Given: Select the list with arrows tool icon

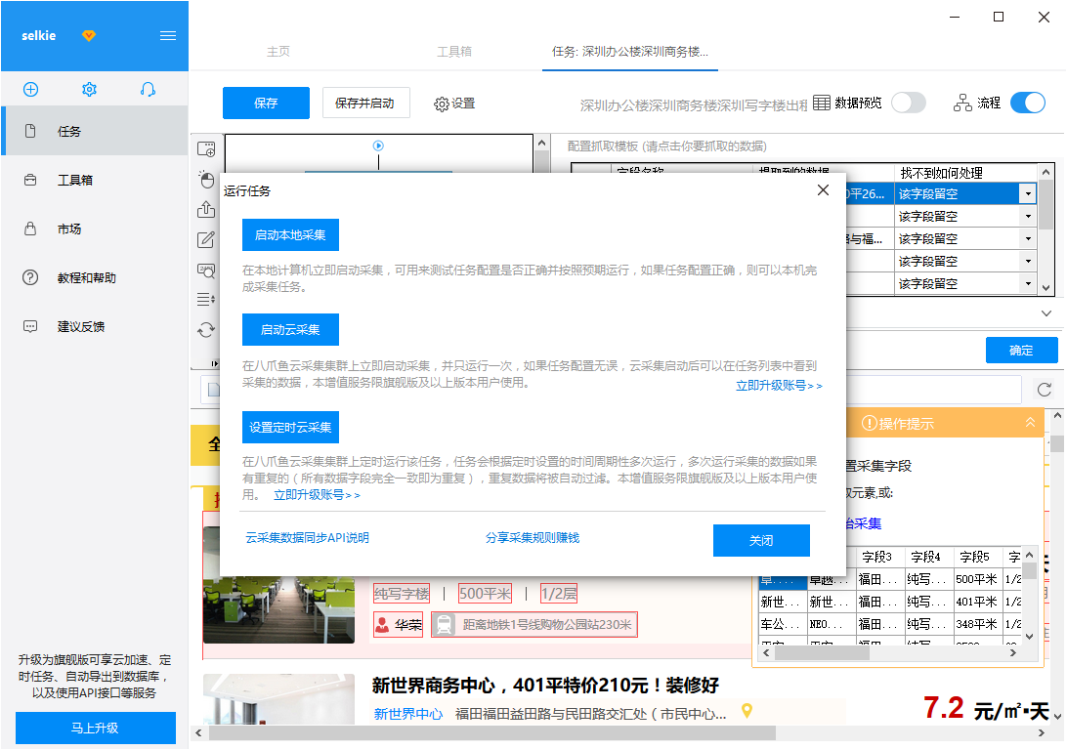Looking at the screenshot, I should [x=206, y=299].
